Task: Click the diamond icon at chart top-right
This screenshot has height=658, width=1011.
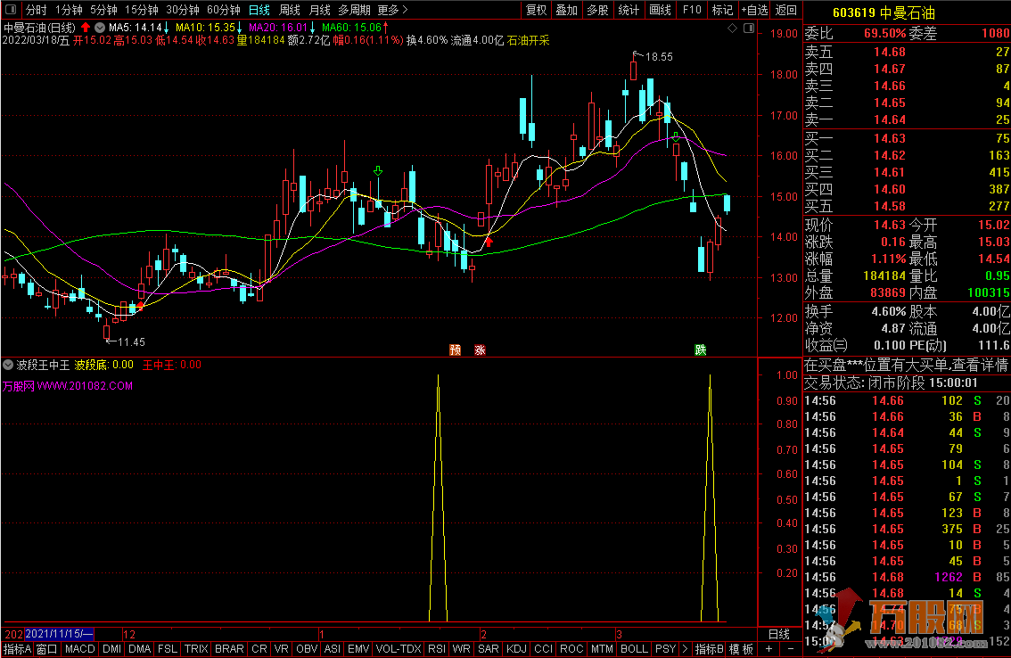Action: 733,29
